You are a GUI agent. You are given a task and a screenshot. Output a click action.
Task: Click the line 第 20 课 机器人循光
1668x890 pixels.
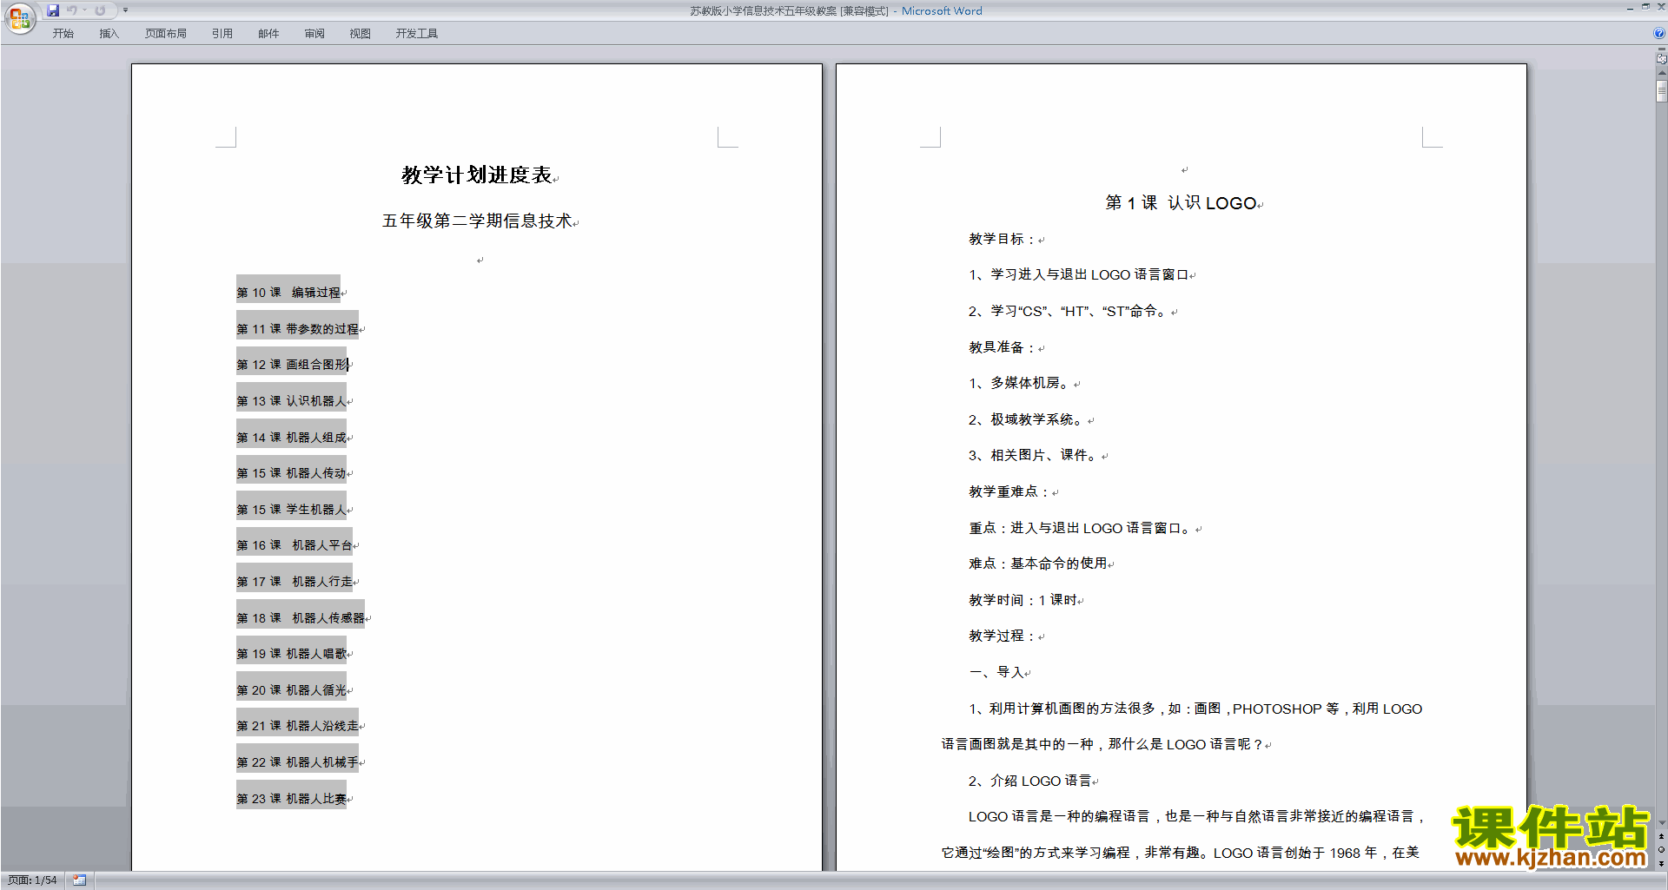[x=291, y=690]
